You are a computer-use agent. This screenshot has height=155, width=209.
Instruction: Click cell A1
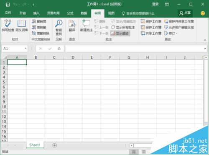tap(17, 62)
